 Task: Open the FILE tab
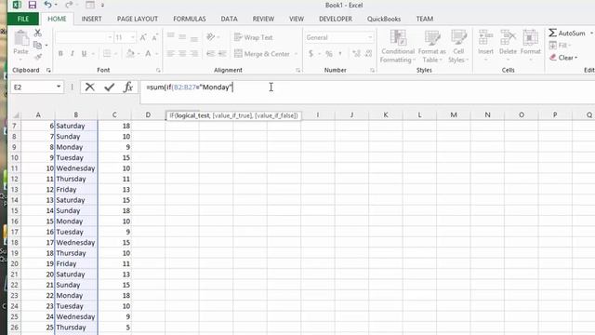pos(23,19)
